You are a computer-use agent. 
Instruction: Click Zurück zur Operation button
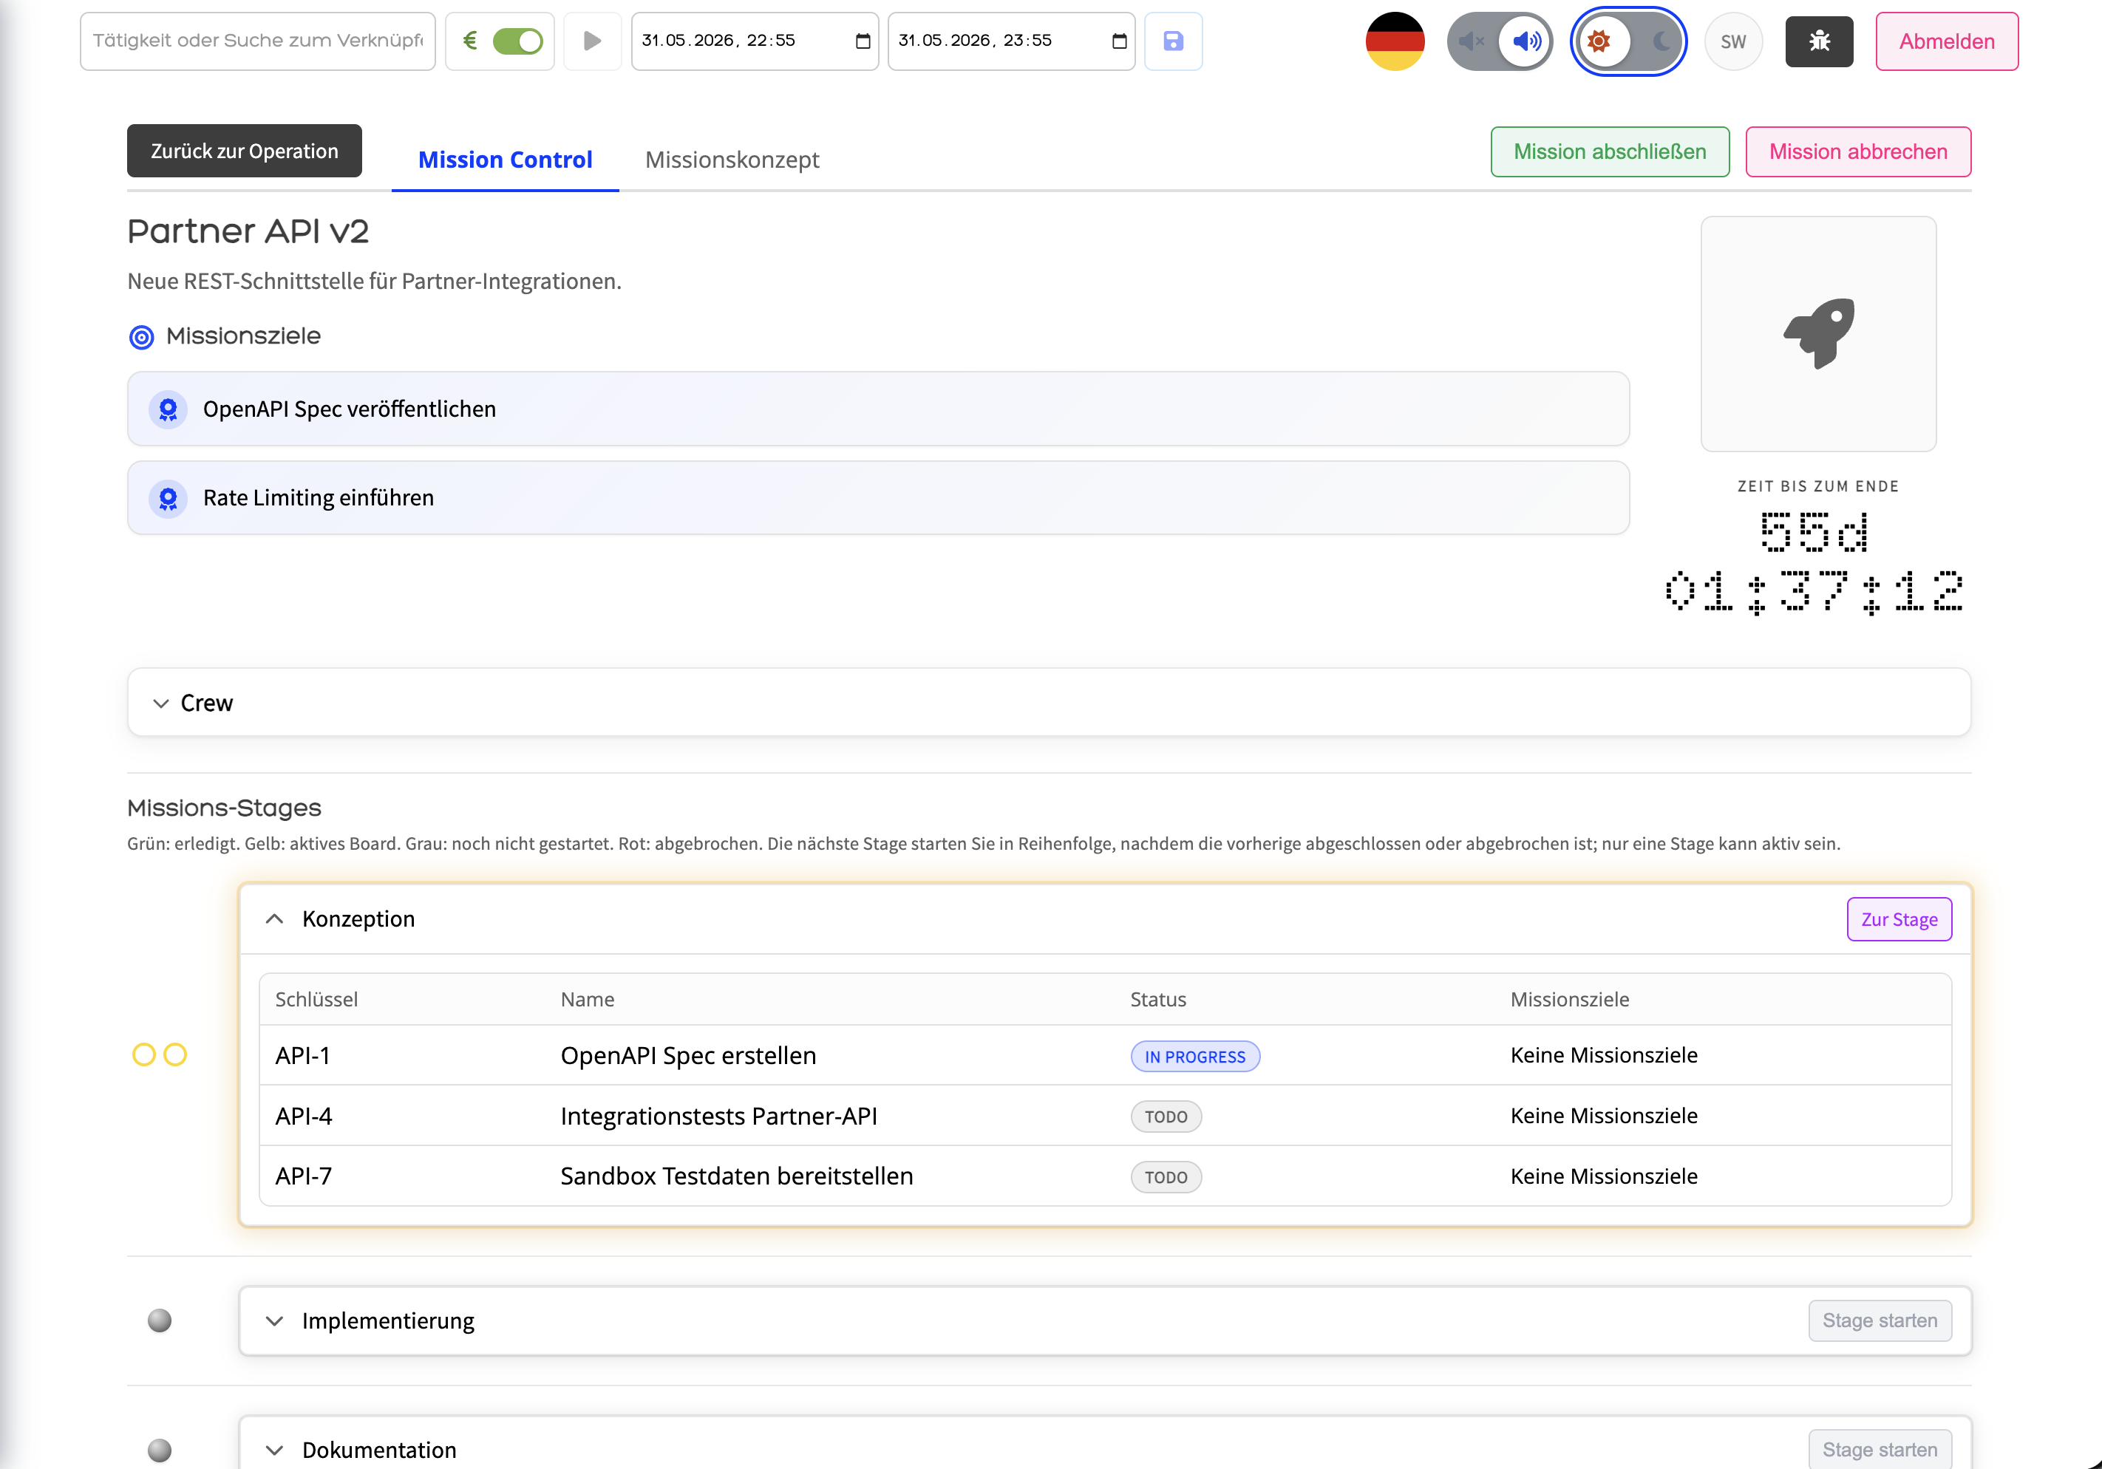(x=245, y=151)
